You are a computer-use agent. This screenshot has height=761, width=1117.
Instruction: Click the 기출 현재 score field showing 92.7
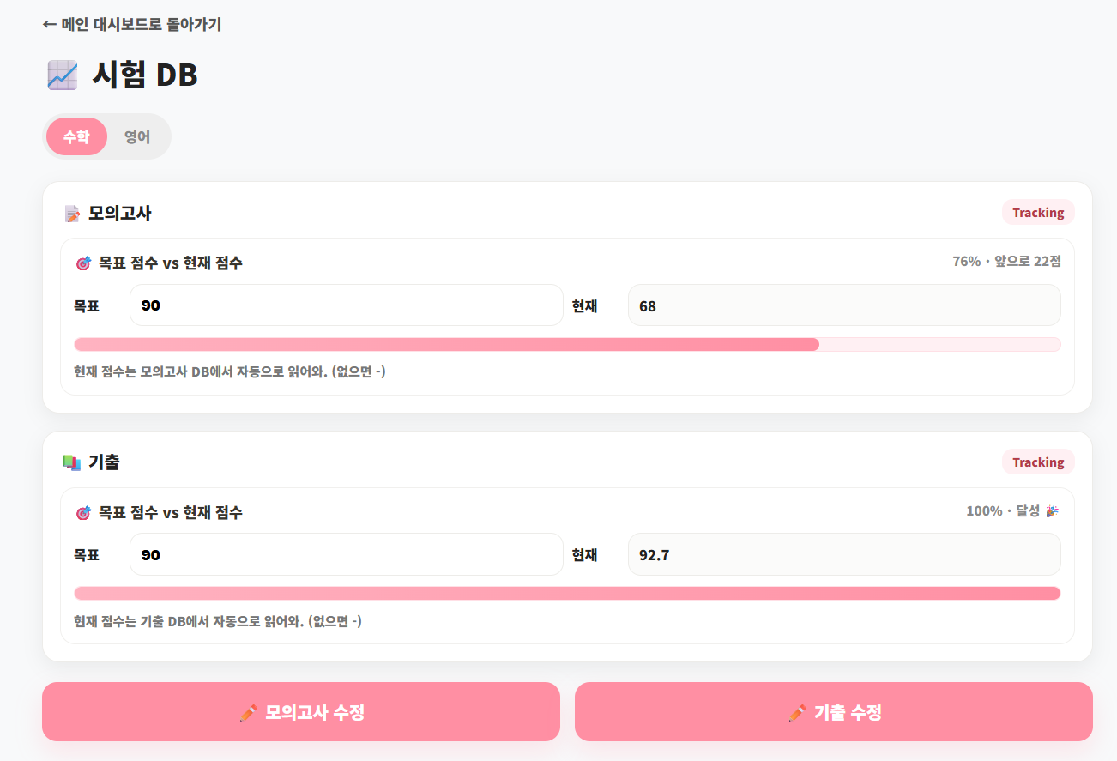(843, 555)
